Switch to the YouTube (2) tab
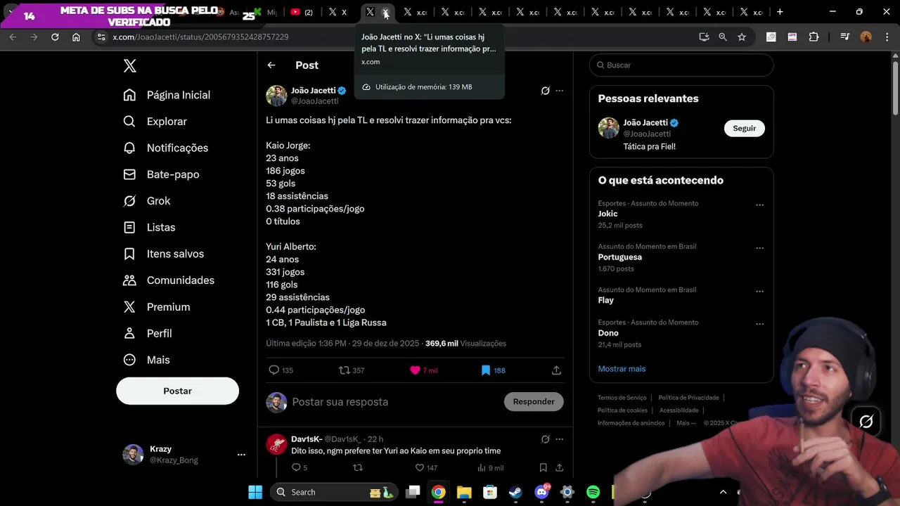This screenshot has height=506, width=900. pos(302,12)
